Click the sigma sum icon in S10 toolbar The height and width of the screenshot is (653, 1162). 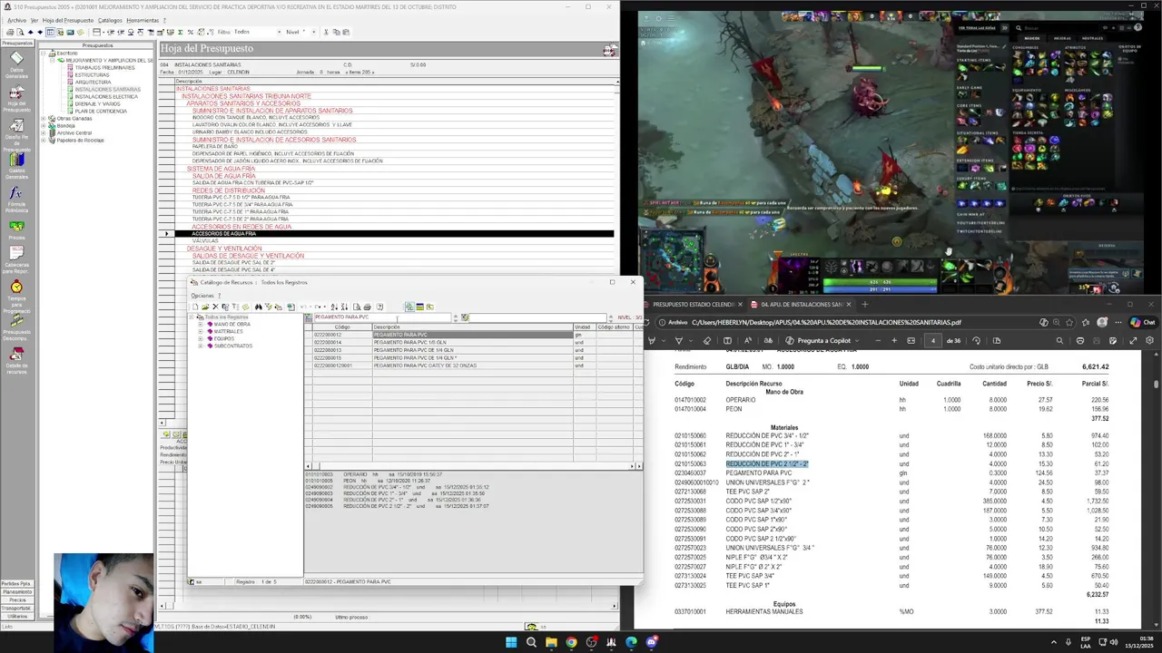pos(180,32)
